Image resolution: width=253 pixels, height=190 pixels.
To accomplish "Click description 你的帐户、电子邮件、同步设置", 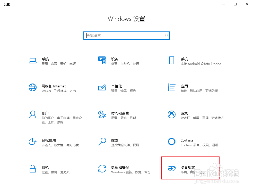I will [62, 120].
